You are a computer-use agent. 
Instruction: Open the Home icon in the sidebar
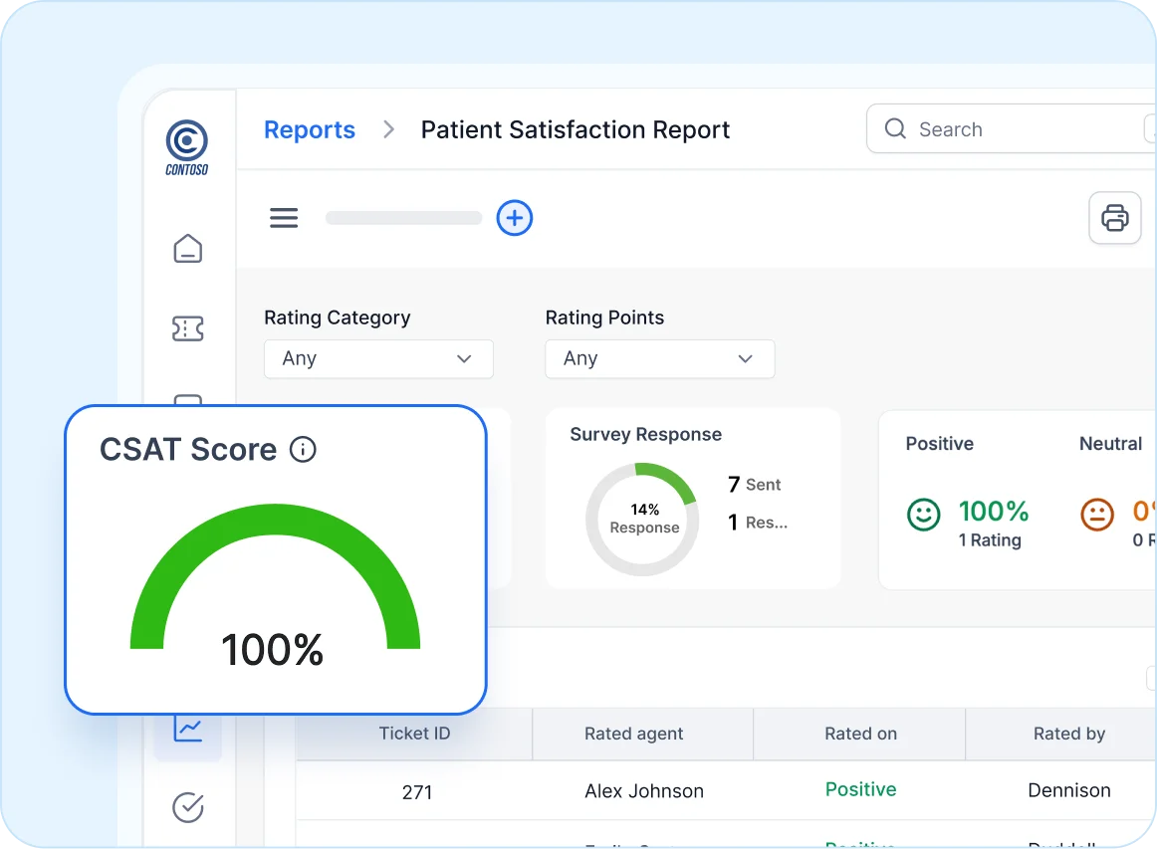click(x=188, y=249)
